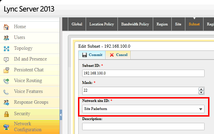Viewport: 214px width, 134px height.
Task: Click the Home house icon
Action: [6, 27]
